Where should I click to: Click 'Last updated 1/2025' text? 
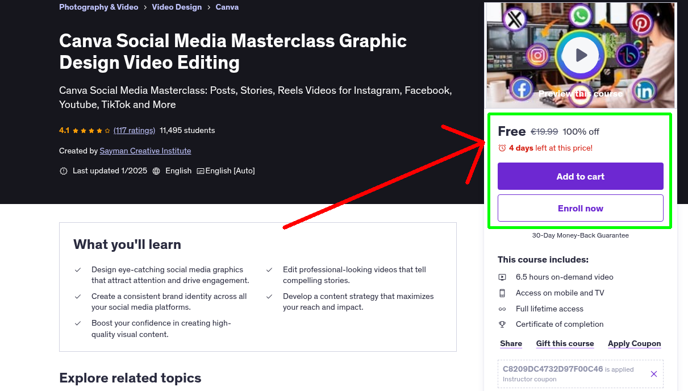[x=110, y=171]
